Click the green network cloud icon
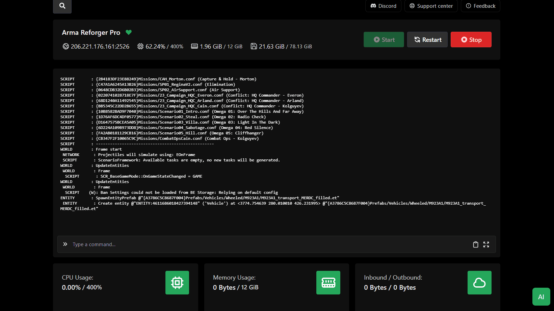Screen dimensions: 554x311 479,283
